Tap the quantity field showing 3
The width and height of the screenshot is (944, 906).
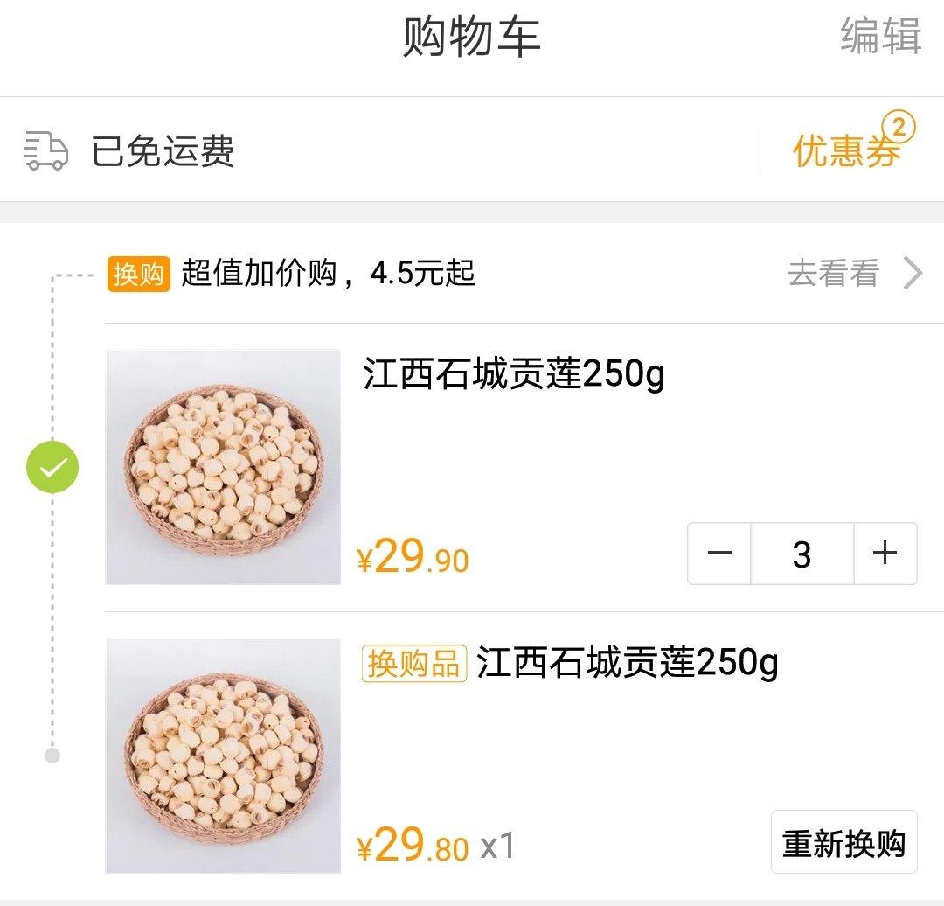(802, 554)
